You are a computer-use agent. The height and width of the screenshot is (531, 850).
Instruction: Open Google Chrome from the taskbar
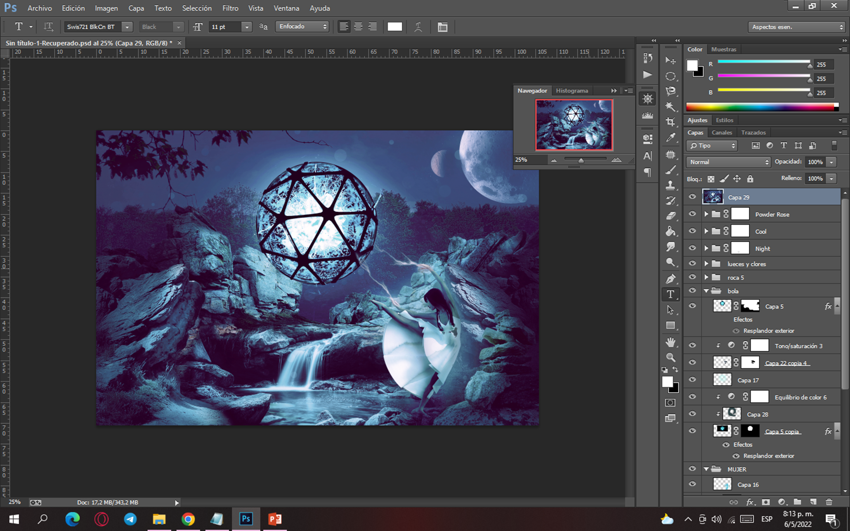(188, 519)
